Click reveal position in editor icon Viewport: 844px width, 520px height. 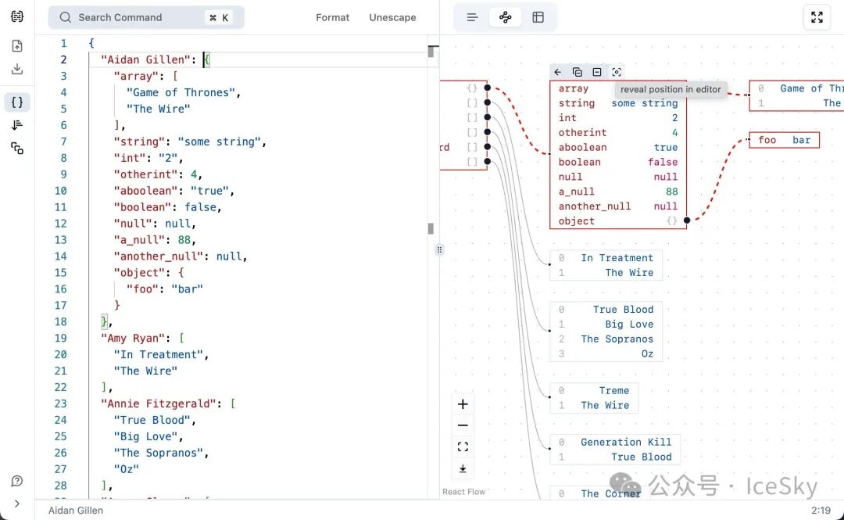(x=617, y=72)
